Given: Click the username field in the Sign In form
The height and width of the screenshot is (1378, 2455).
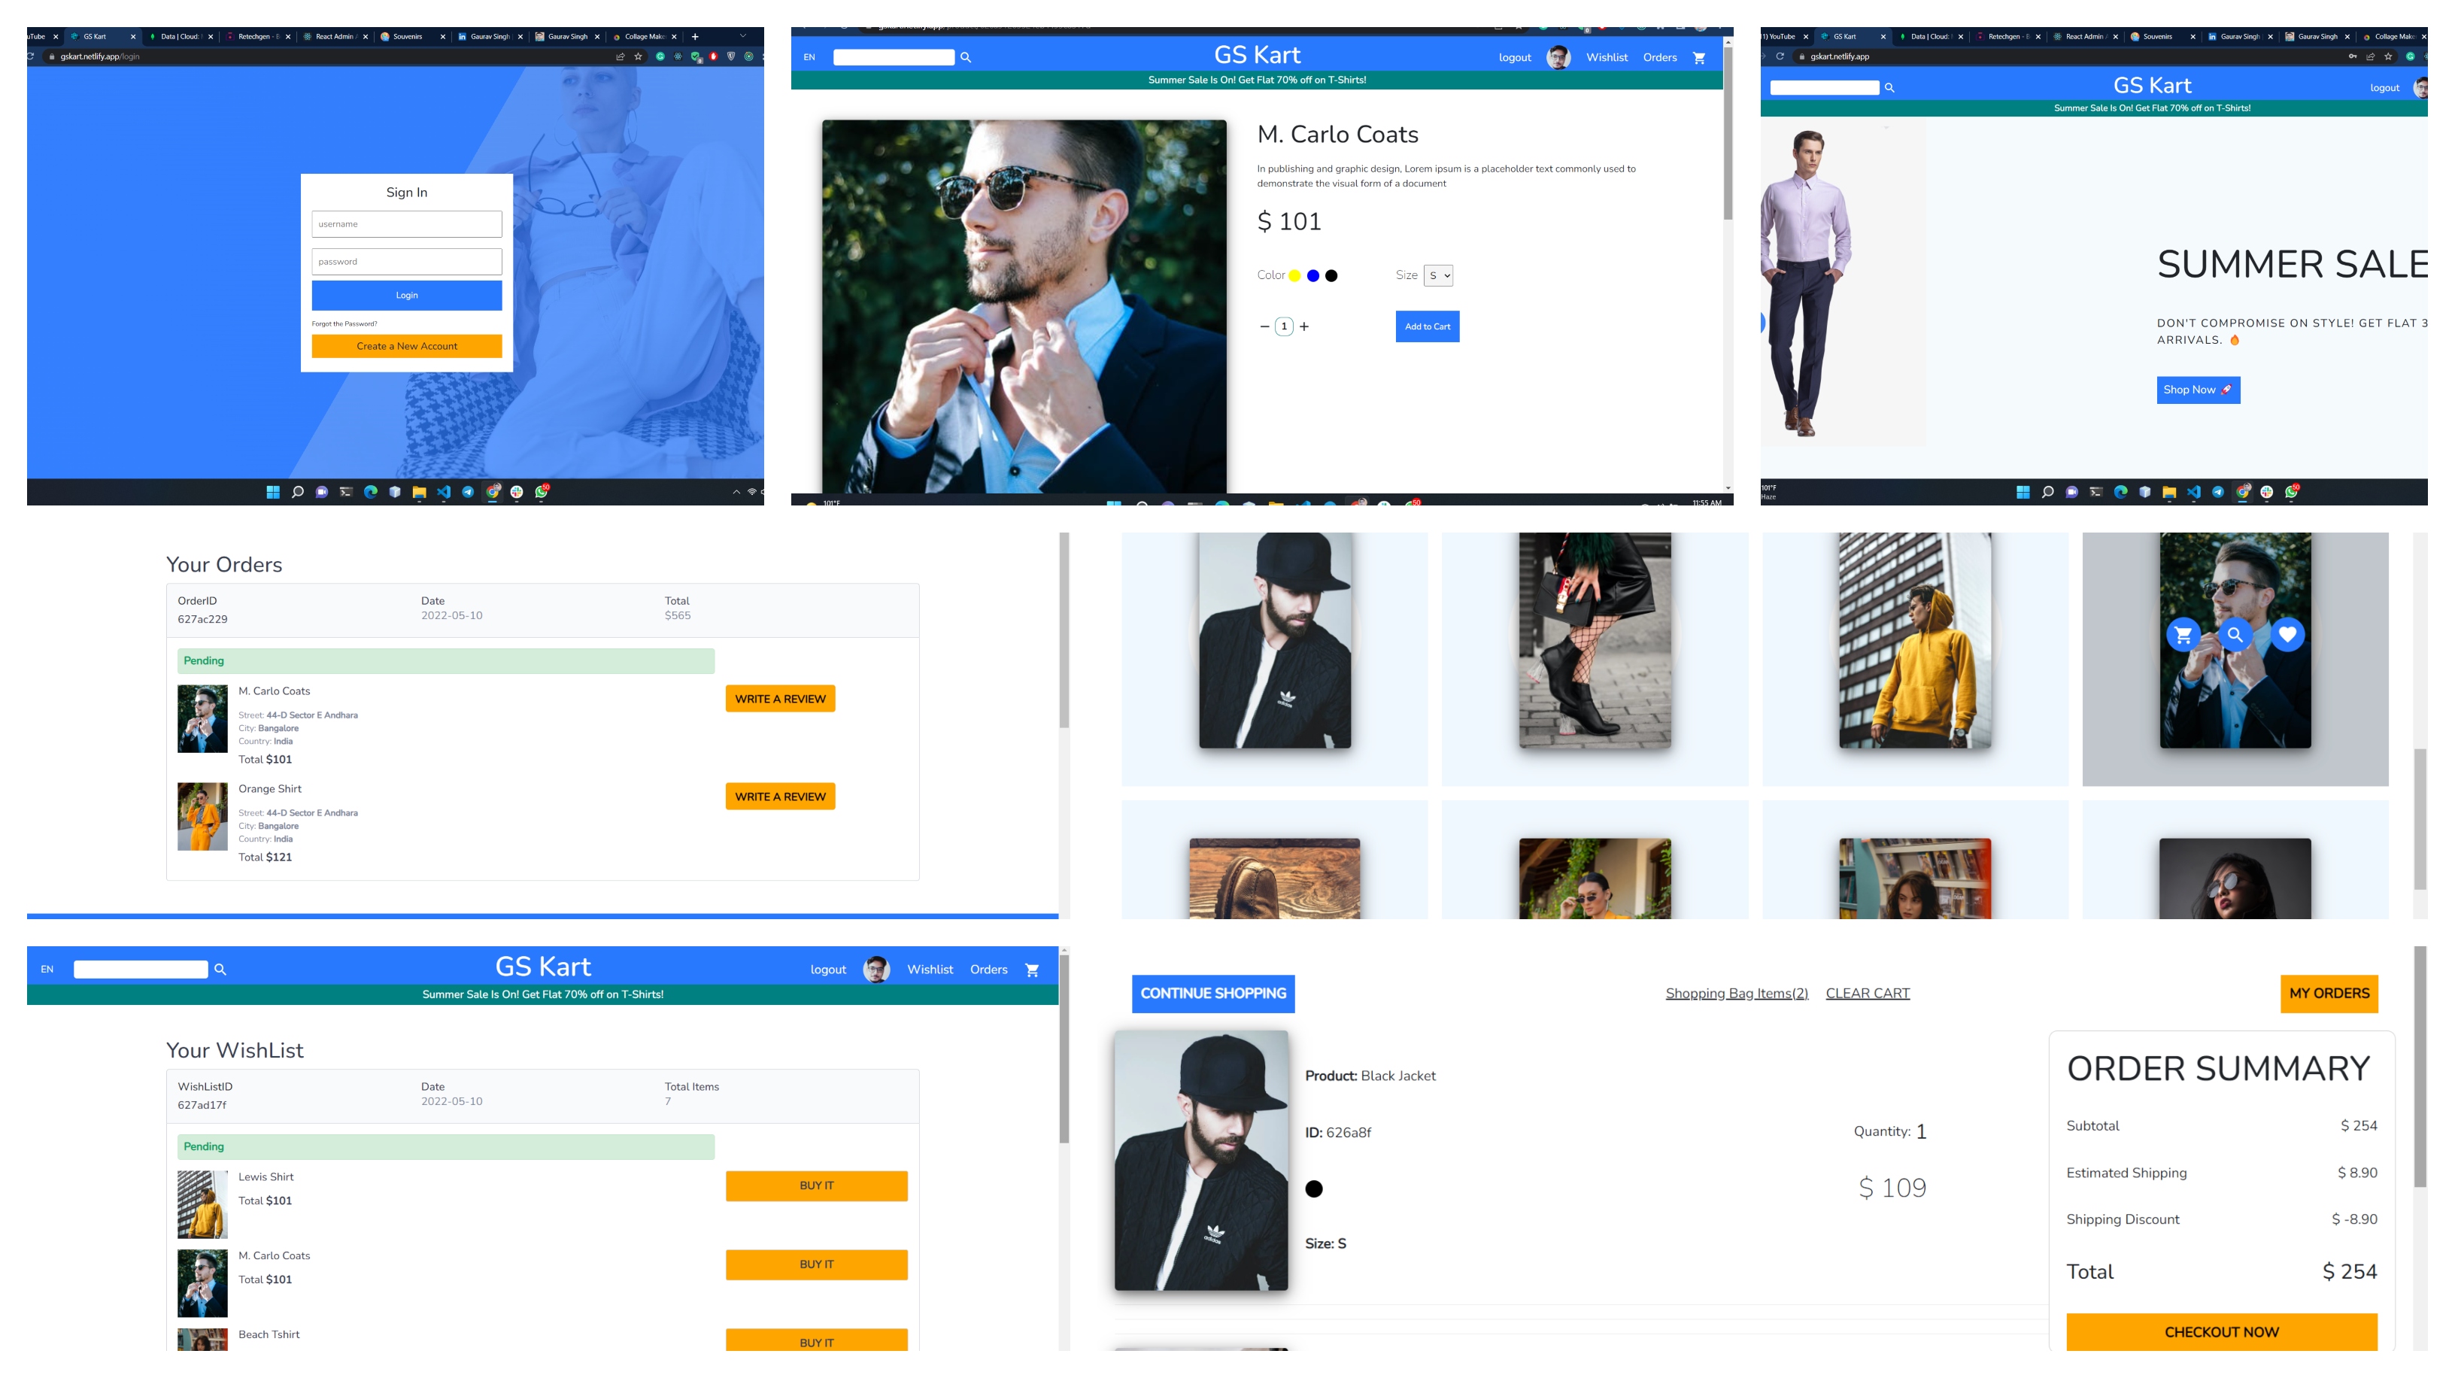Looking at the screenshot, I should pos(407,225).
